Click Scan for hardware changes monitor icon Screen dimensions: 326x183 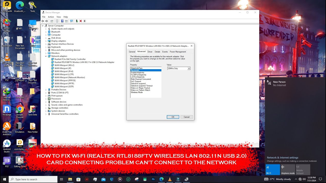click(x=71, y=21)
